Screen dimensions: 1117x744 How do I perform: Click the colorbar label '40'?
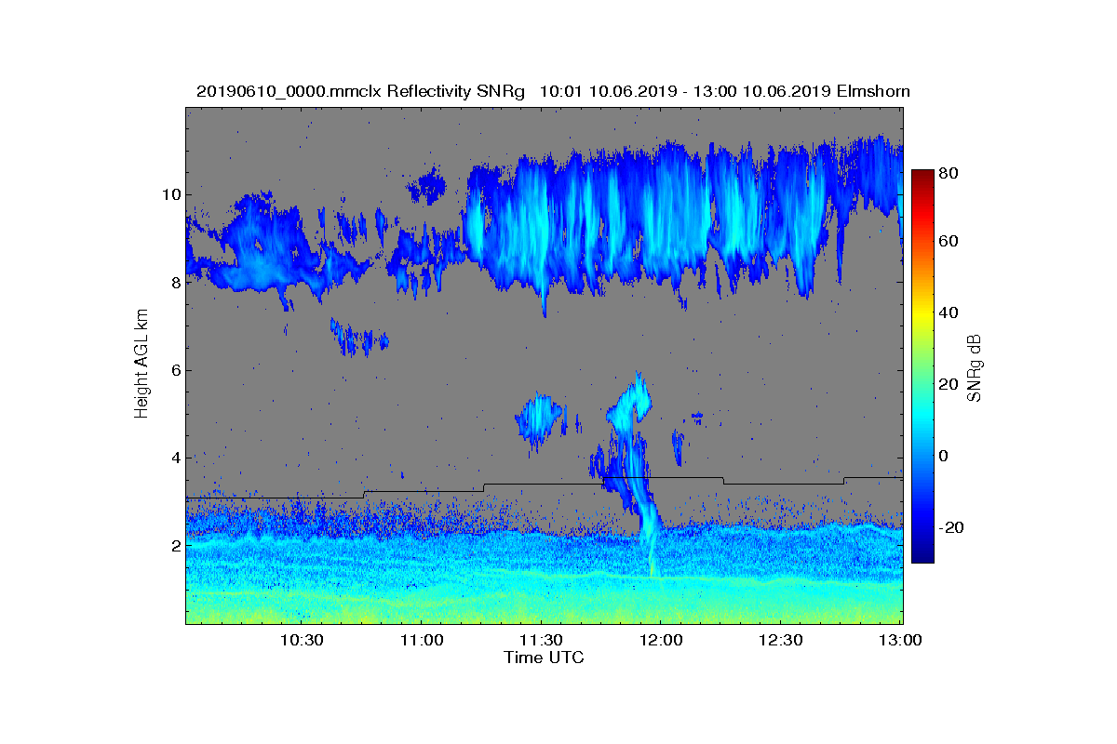click(949, 312)
